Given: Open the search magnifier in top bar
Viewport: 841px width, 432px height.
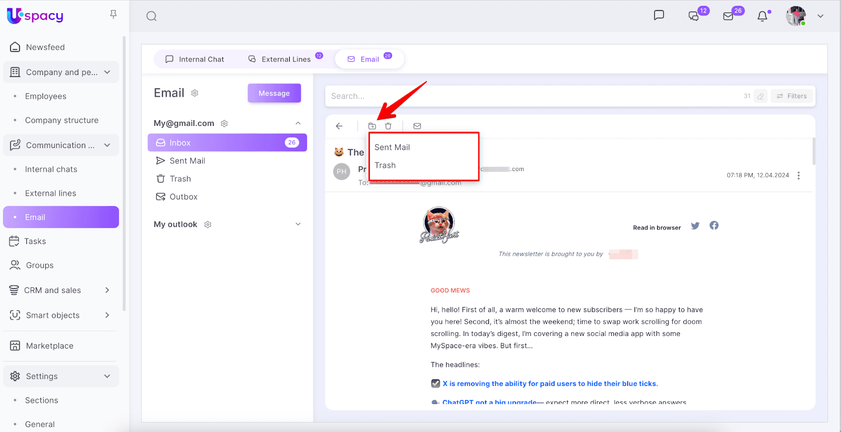Looking at the screenshot, I should click(x=151, y=16).
